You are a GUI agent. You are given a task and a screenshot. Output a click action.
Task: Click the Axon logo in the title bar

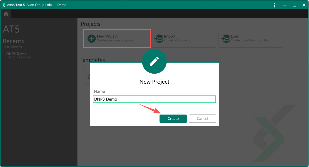pyautogui.click(x=4, y=5)
